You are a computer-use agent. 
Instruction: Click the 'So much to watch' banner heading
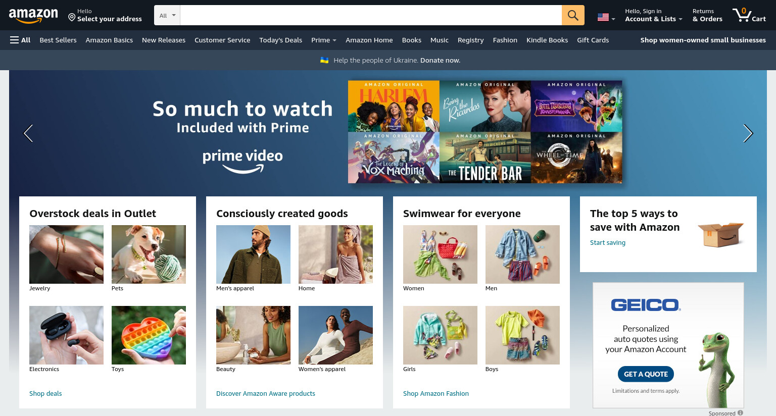[x=243, y=109]
